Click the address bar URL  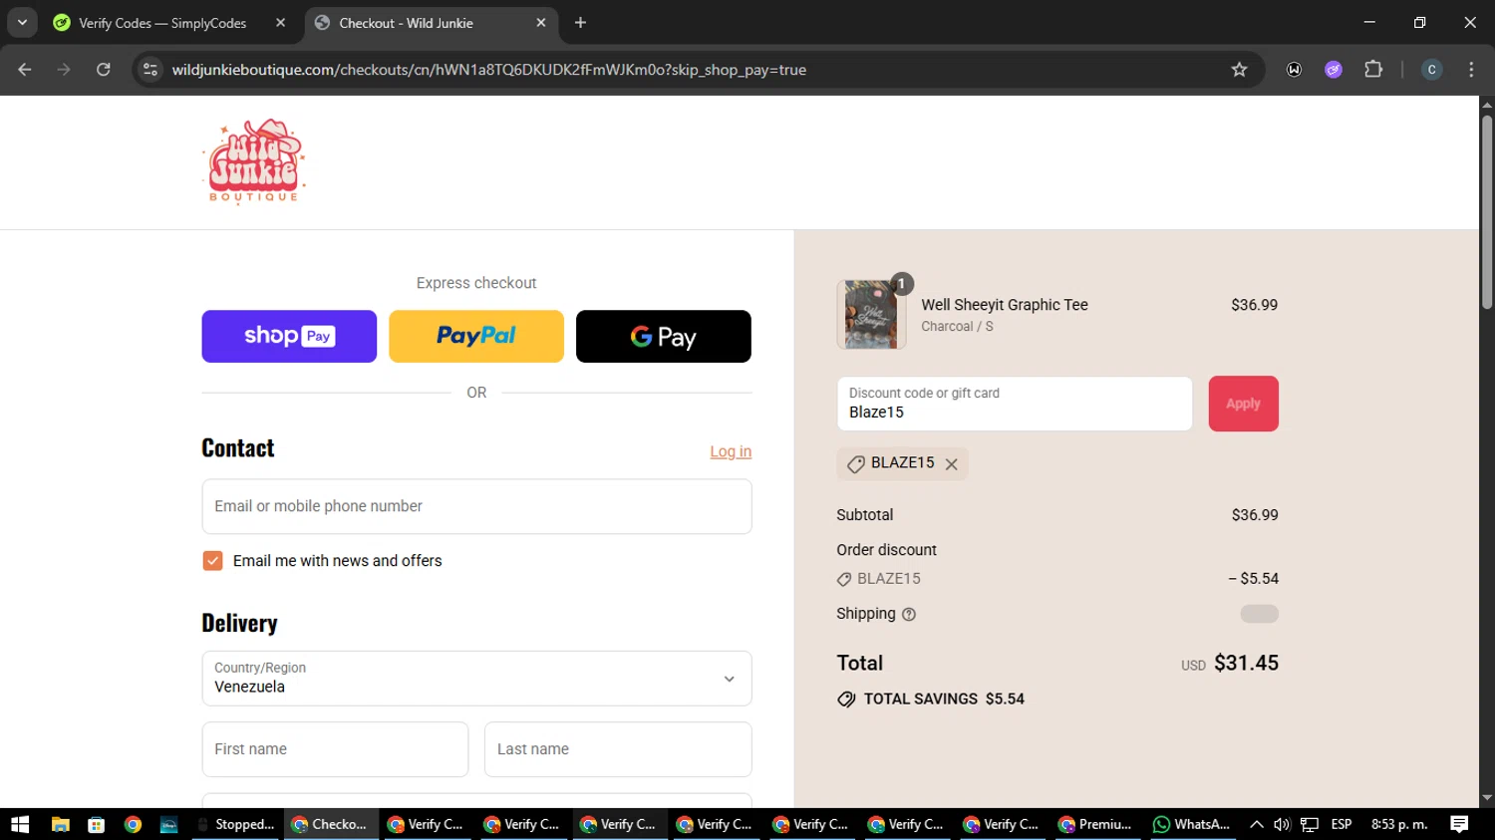(489, 70)
